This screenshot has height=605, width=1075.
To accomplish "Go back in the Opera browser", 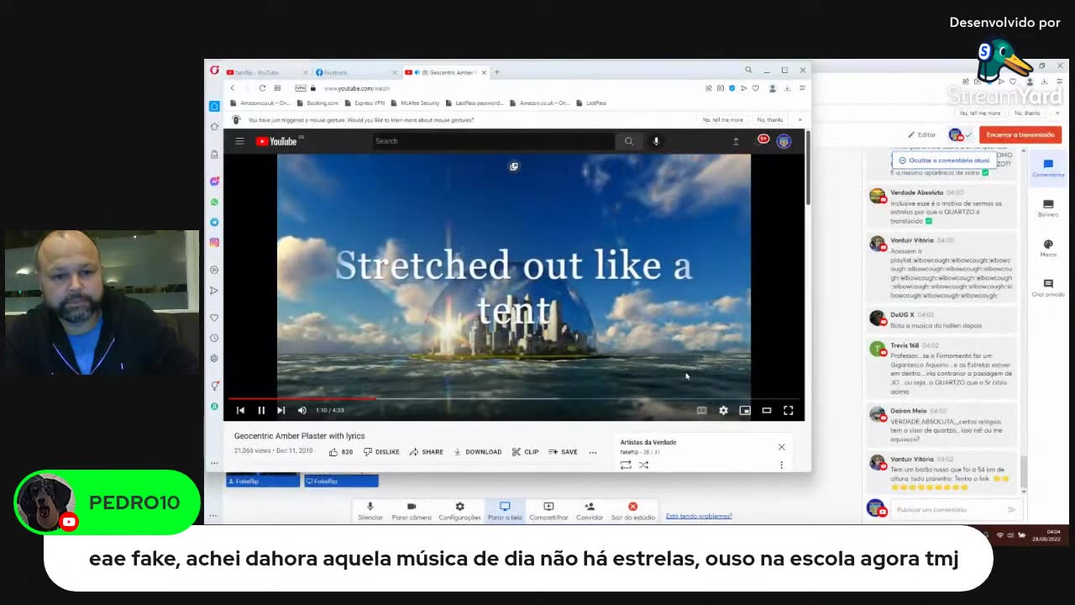I will point(233,88).
